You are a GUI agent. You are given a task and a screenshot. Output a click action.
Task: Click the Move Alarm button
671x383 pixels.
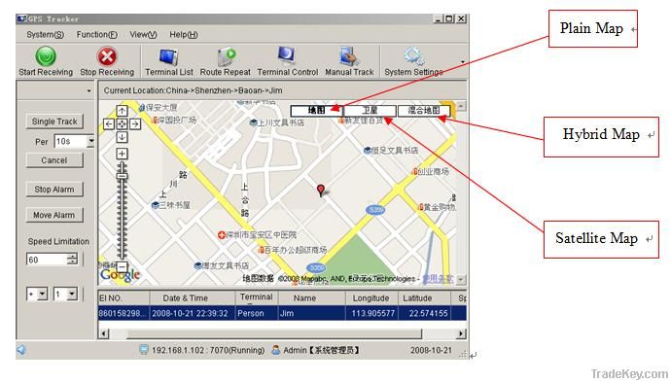click(x=54, y=215)
